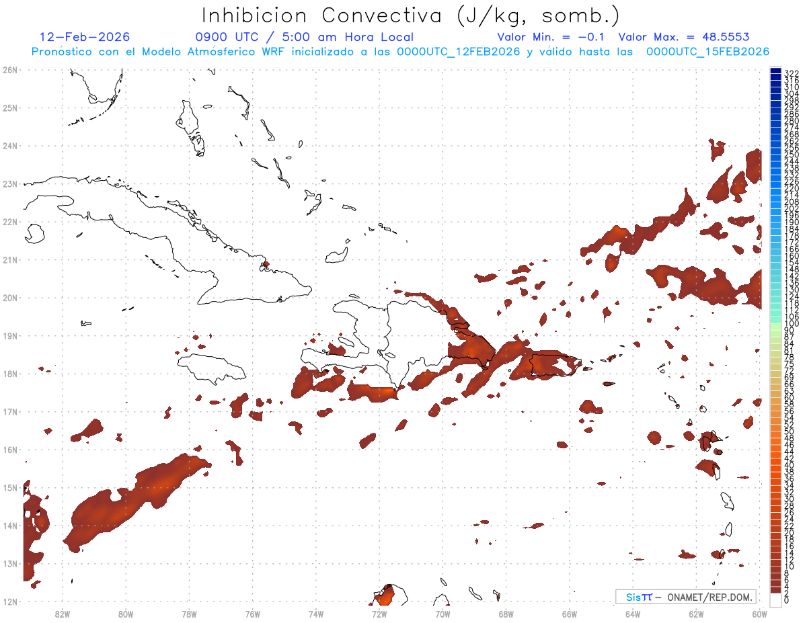Click the '17N' latitude label

pyautogui.click(x=10, y=411)
